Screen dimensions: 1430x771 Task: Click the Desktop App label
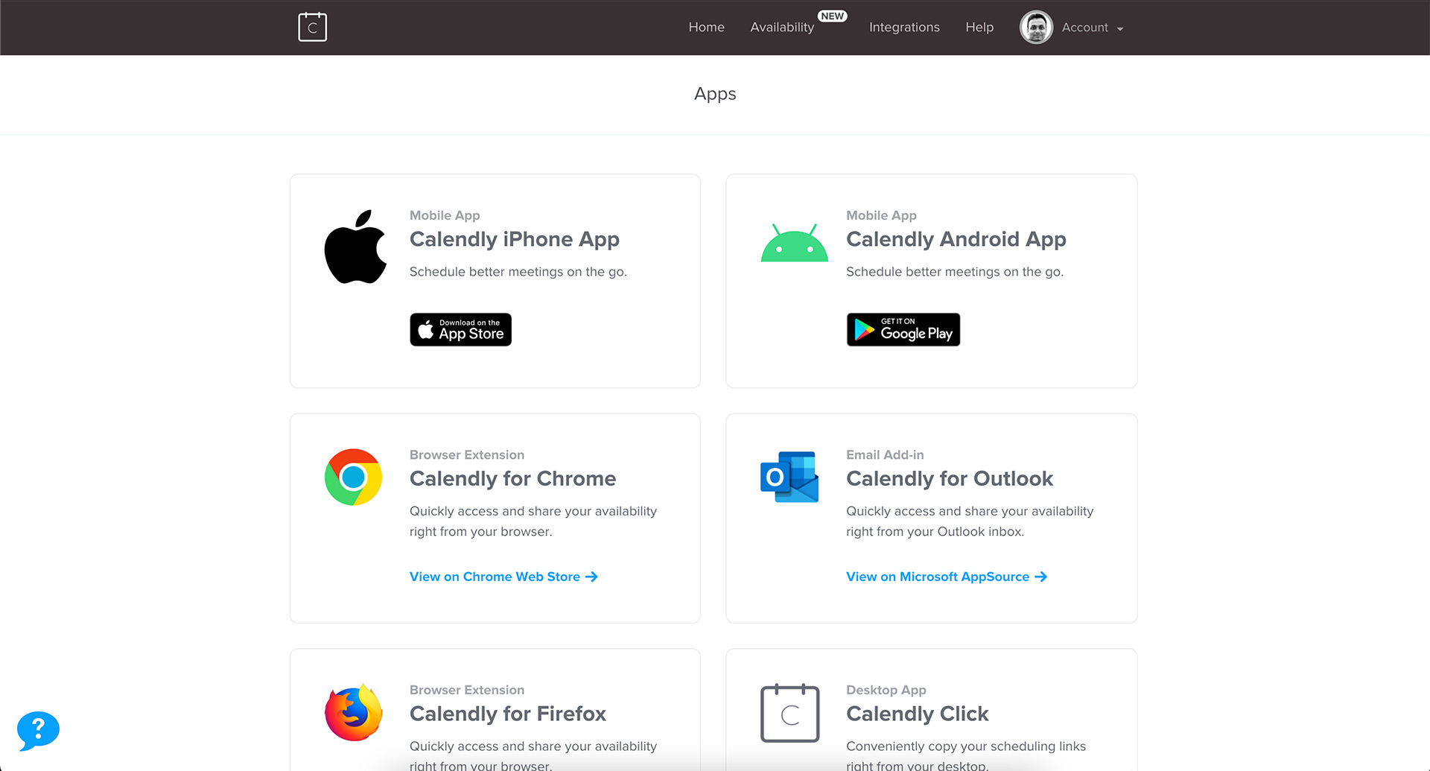pyautogui.click(x=886, y=690)
